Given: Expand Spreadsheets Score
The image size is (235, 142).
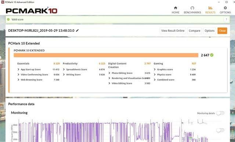Looking at the screenshot, I should pyautogui.click(x=64, y=69).
